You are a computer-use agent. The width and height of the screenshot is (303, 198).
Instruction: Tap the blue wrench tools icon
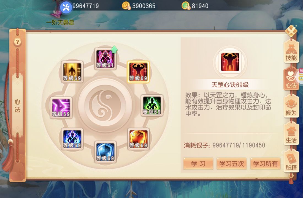[66, 7]
